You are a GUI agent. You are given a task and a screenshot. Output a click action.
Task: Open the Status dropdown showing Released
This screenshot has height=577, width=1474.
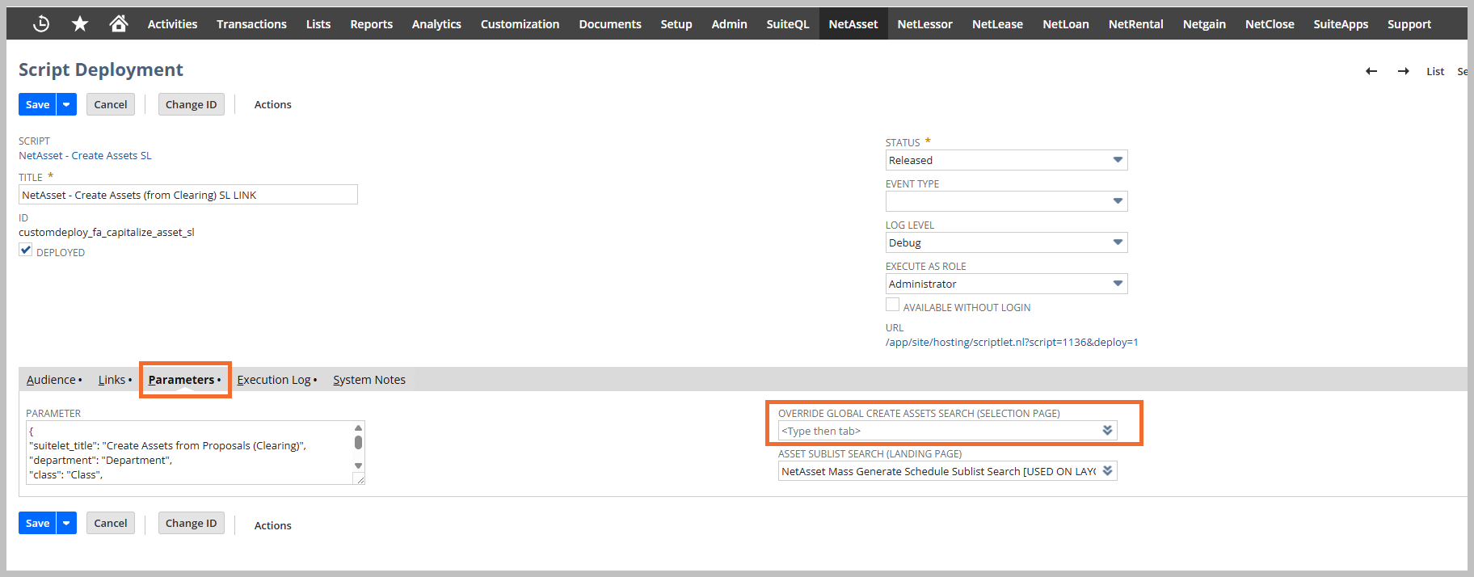(1006, 160)
